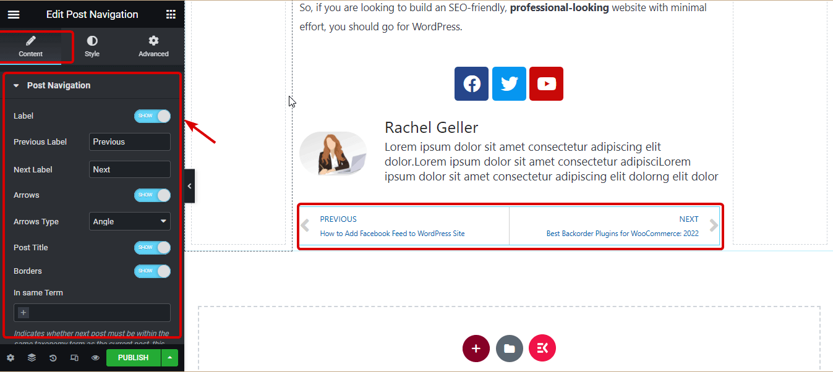833x372 pixels.
Task: Click the folder add template button
Action: (x=510, y=349)
